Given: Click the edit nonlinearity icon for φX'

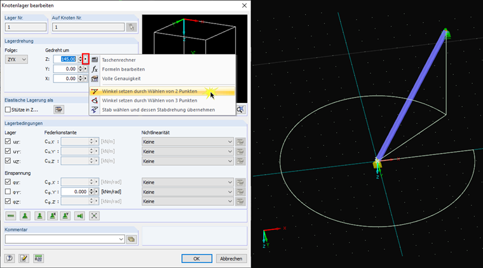Looking at the screenshot, I should tap(240, 182).
